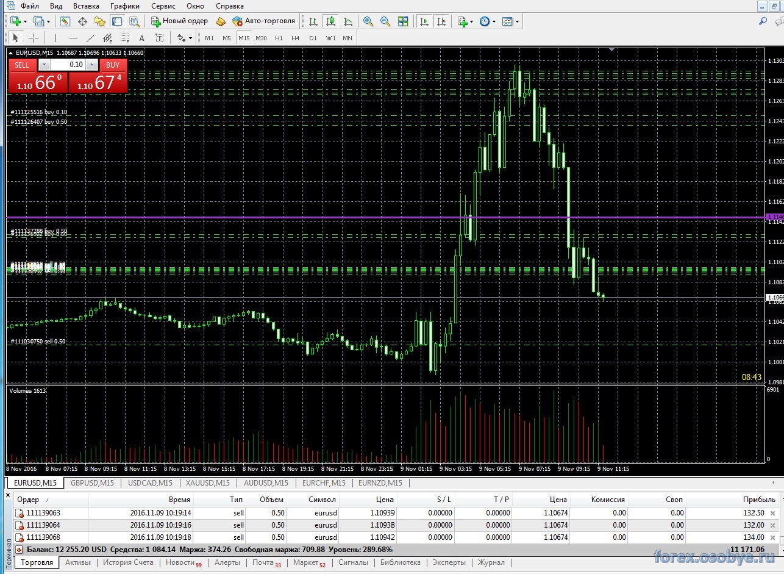784x574 pixels.
Task: Toggle the Auto-торговля button
Action: [263, 21]
